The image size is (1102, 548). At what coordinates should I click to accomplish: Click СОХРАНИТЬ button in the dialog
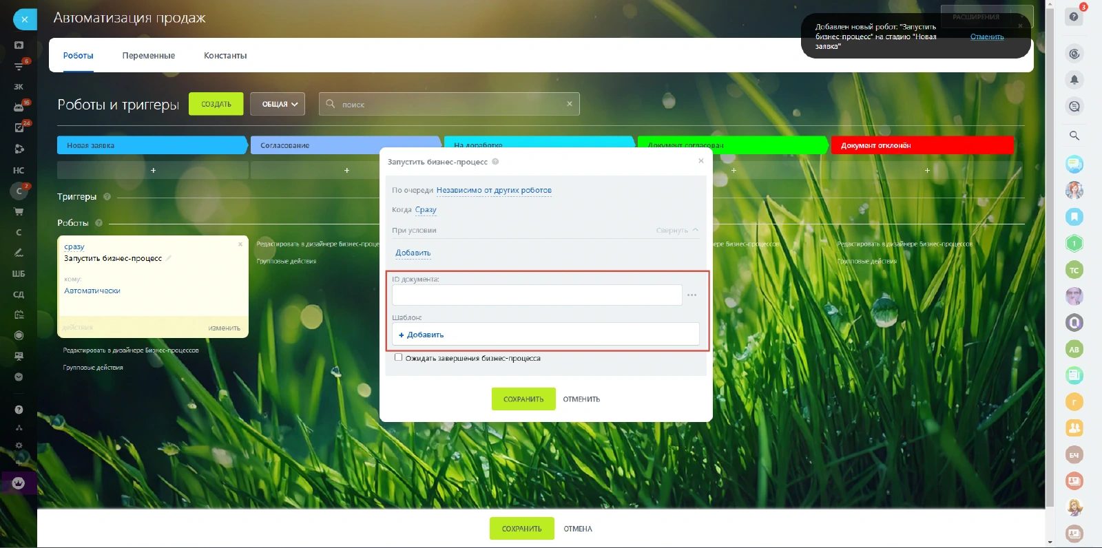pos(523,399)
